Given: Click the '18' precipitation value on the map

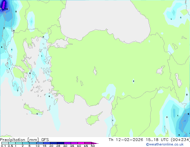Looking at the screenshot, I should click(x=6, y=9).
